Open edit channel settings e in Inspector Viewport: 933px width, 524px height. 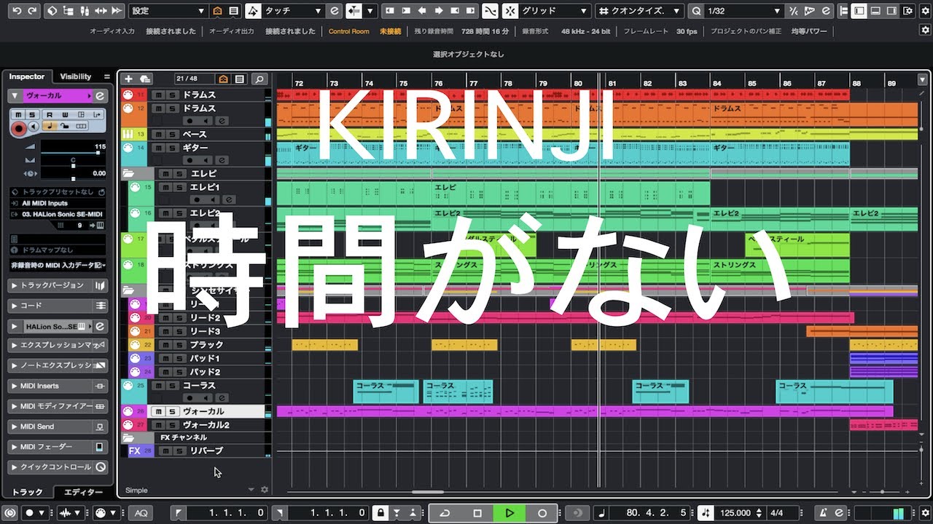100,95
